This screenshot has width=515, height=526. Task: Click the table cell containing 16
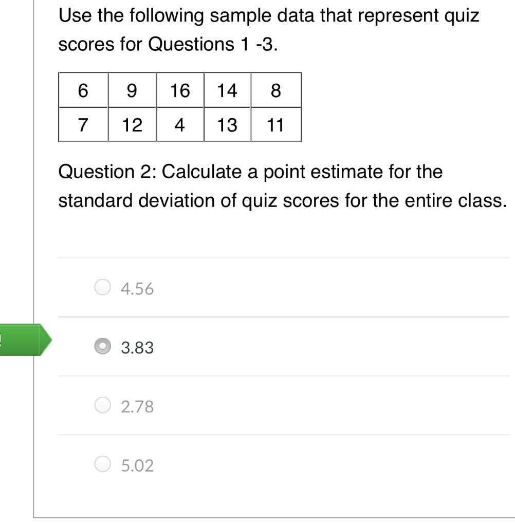click(x=179, y=91)
